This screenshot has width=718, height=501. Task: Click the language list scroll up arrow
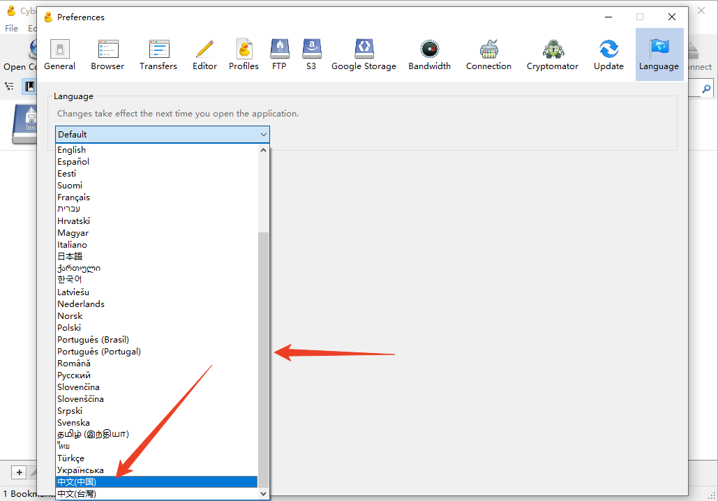click(263, 150)
